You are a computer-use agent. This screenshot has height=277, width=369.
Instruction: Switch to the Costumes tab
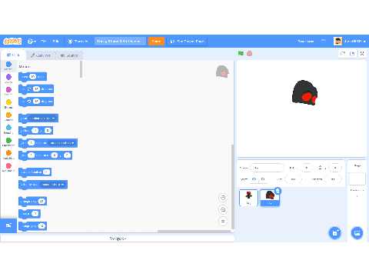pos(41,55)
